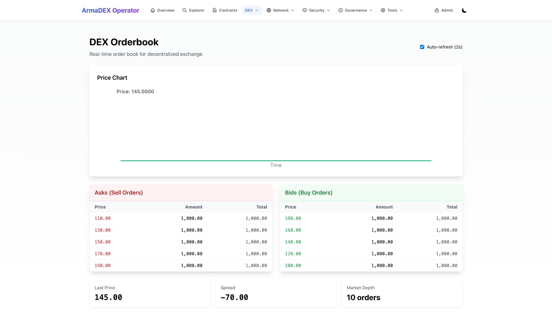552x318 pixels.
Task: Select the Explorer navigation item
Action: (x=194, y=10)
